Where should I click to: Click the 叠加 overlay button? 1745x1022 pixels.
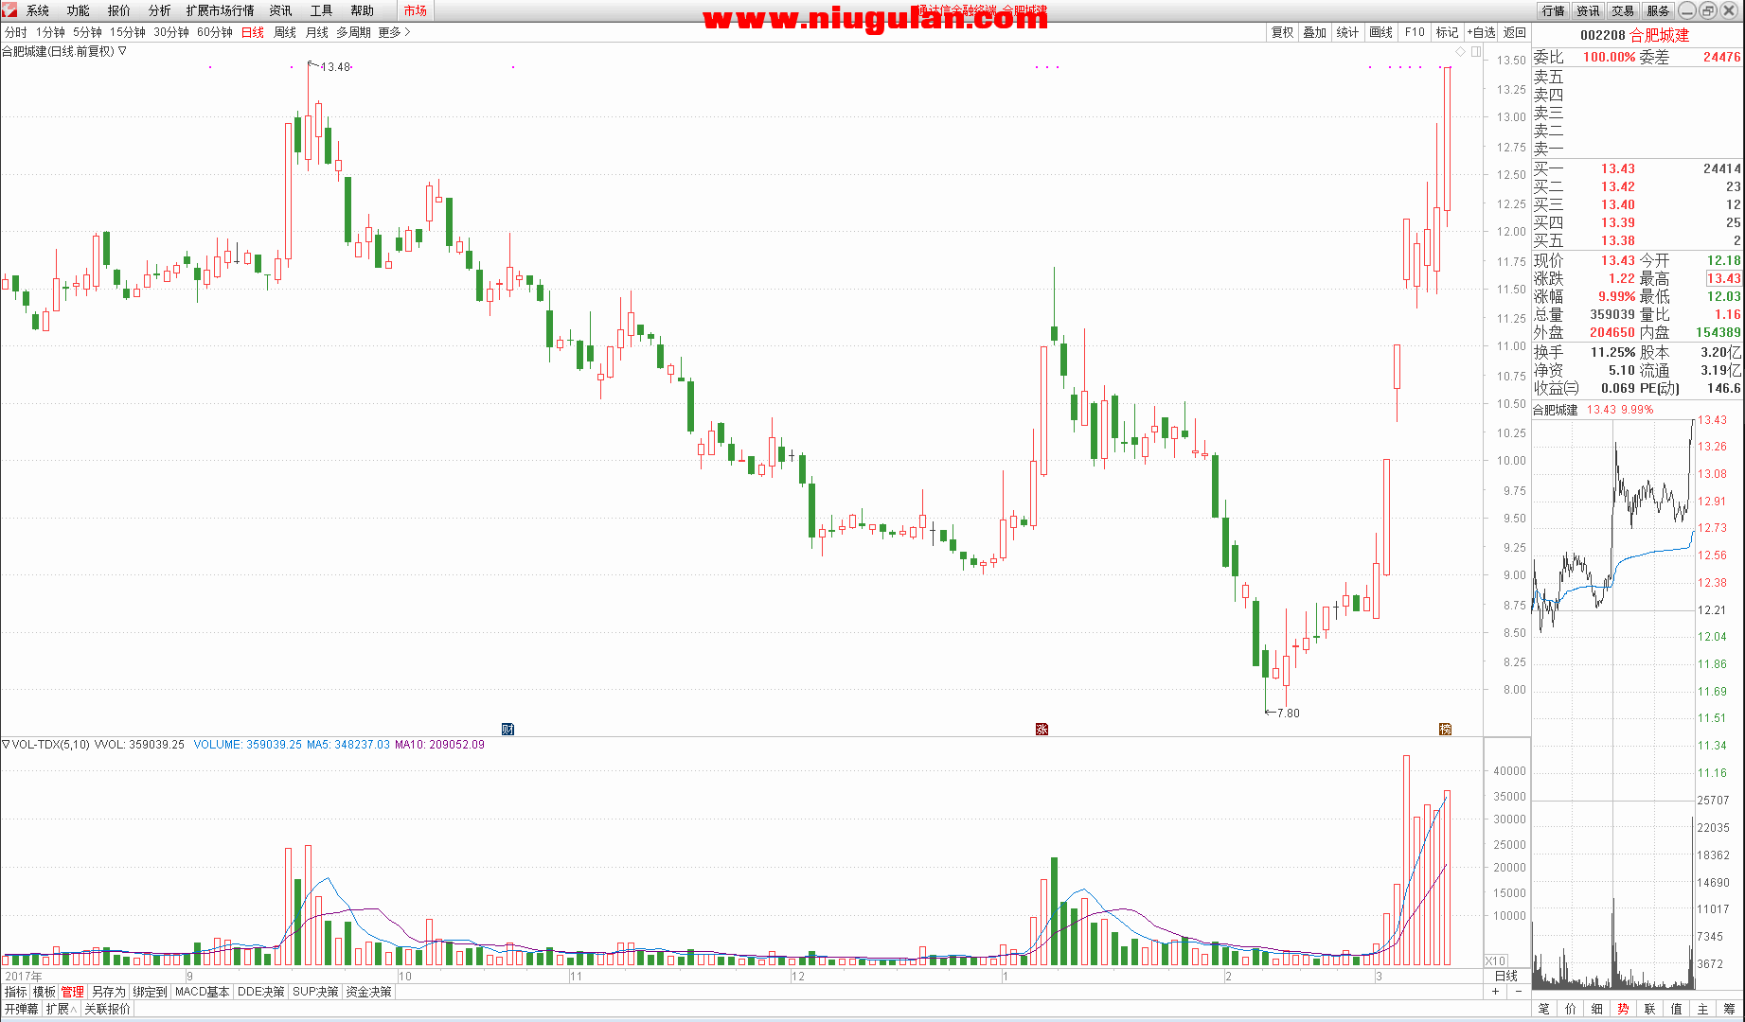tap(1315, 32)
